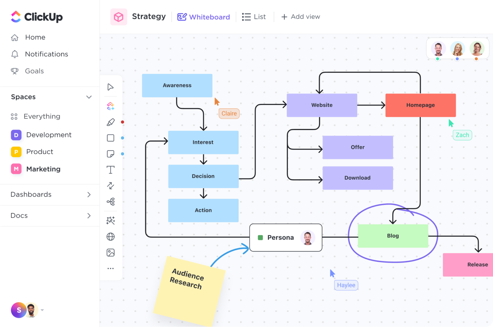Open the Marketing space

(x=43, y=169)
